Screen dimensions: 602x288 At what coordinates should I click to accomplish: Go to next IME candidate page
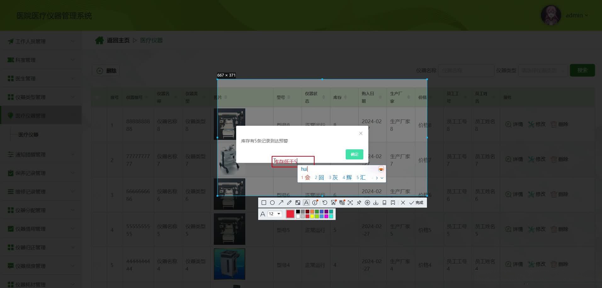[377, 178]
